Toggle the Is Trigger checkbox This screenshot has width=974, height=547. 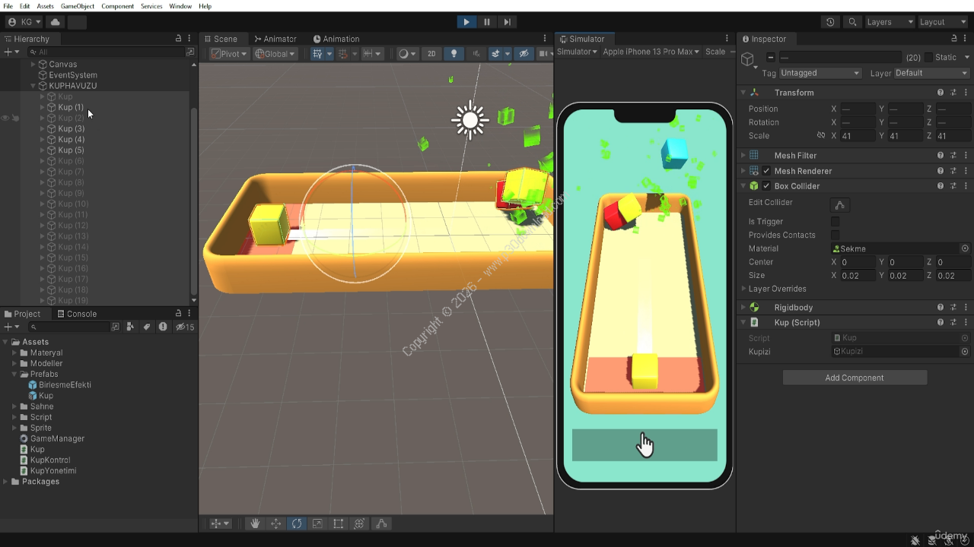coord(835,222)
